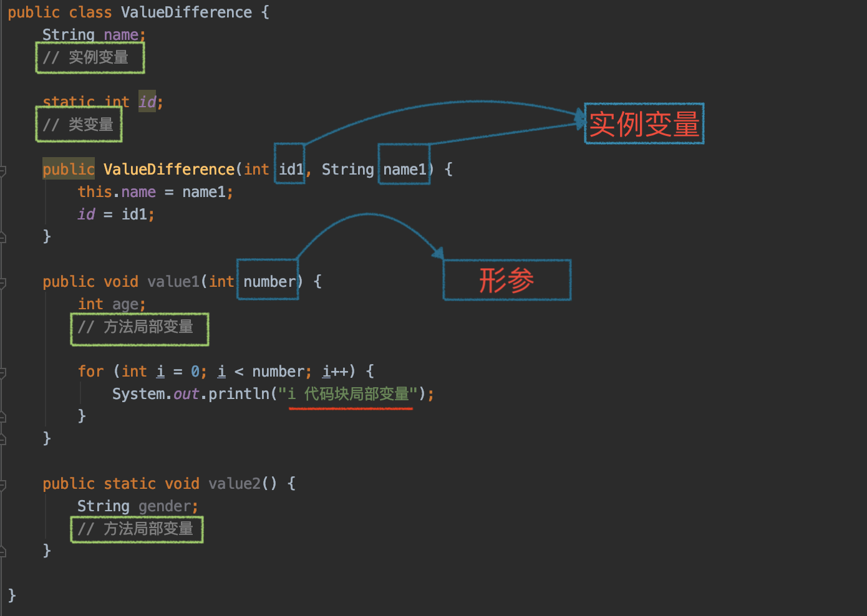Click the comment below 'String gender;'
Image resolution: width=867 pixels, height=616 pixels.
pos(135,529)
